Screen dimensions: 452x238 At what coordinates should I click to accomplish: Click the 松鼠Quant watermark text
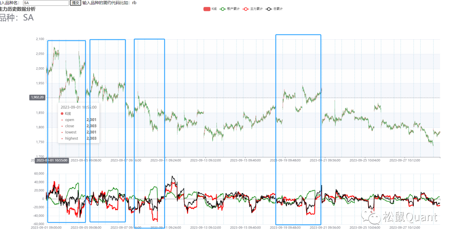pos(409,217)
